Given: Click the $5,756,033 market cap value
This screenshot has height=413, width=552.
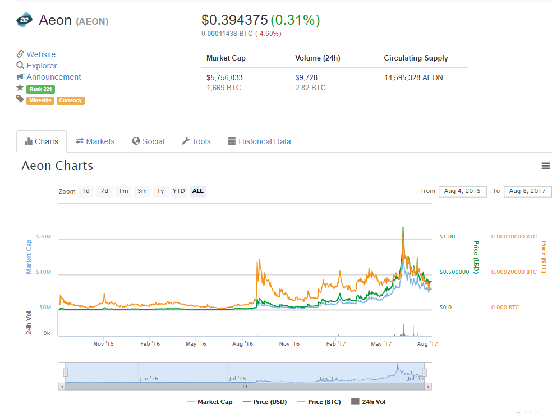Looking at the screenshot, I should click(x=224, y=77).
